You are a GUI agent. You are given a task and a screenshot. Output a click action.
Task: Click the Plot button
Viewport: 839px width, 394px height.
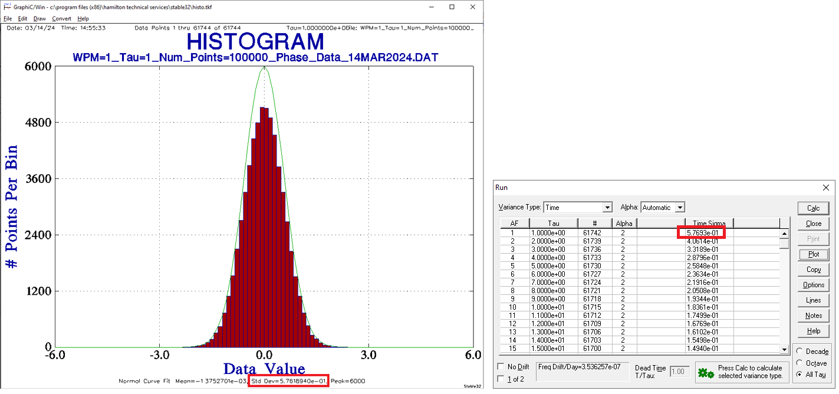814,254
